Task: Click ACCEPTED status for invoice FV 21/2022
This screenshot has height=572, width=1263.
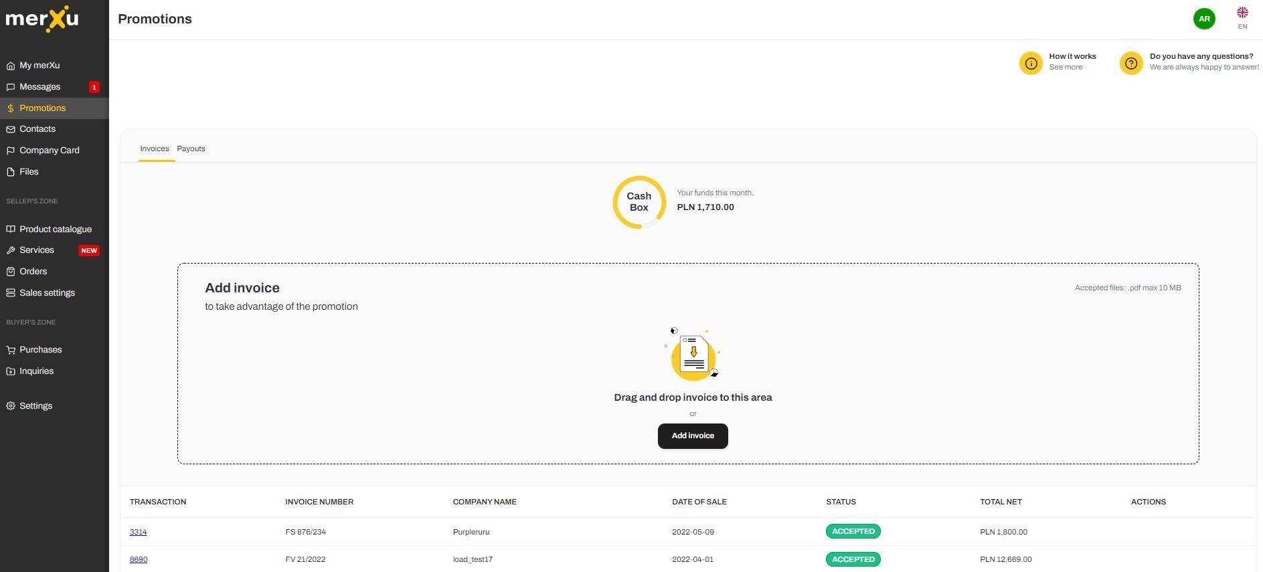Action: point(853,559)
